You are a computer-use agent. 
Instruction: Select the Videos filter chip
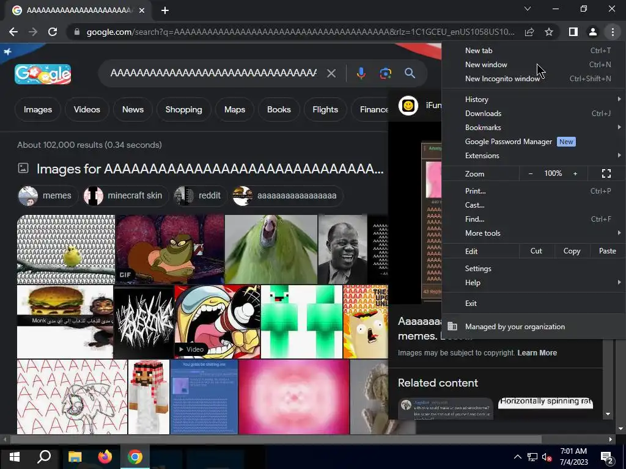[87, 109]
